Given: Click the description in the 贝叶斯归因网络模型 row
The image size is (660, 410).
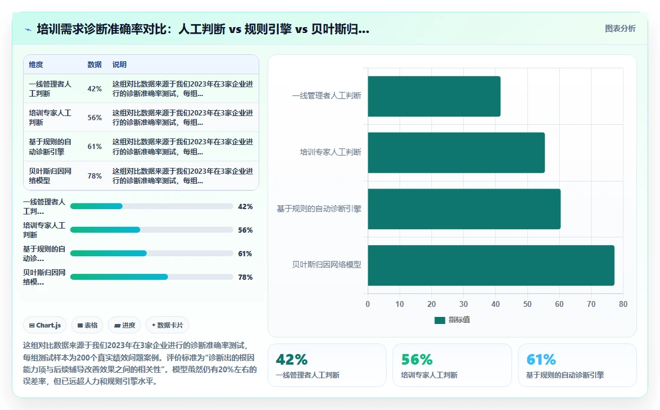Looking at the screenshot, I should (x=183, y=176).
